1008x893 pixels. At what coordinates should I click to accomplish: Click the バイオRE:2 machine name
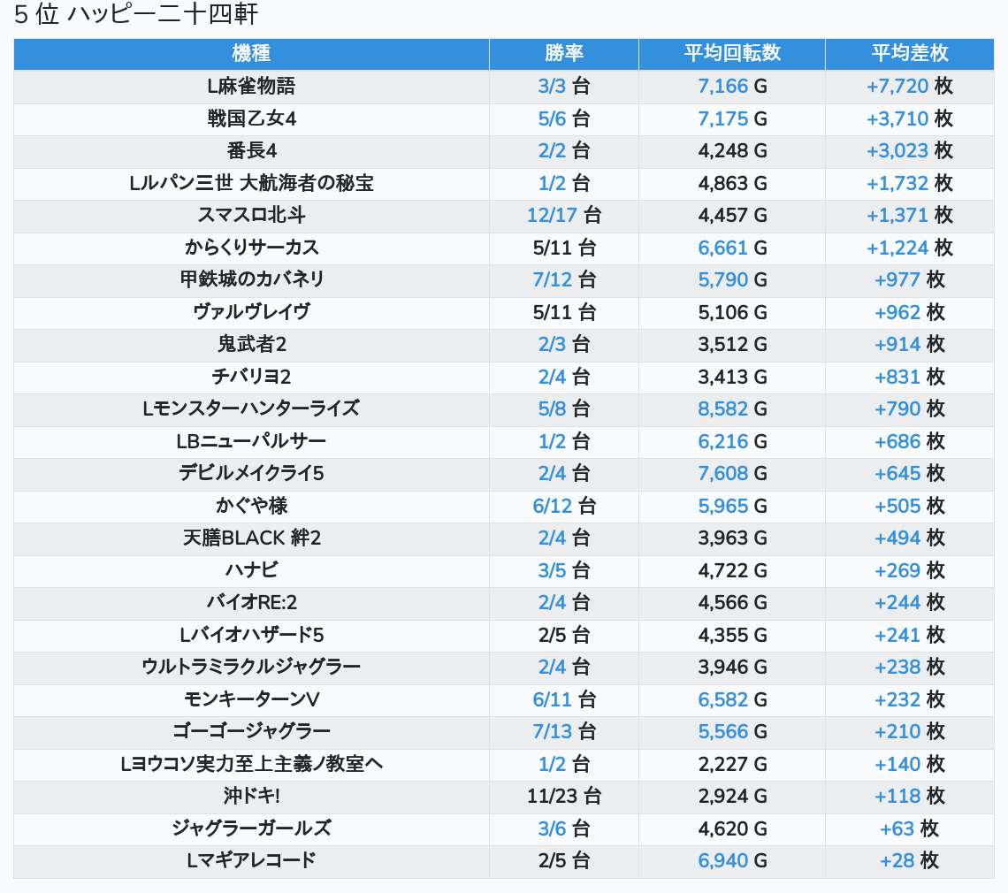251,603
